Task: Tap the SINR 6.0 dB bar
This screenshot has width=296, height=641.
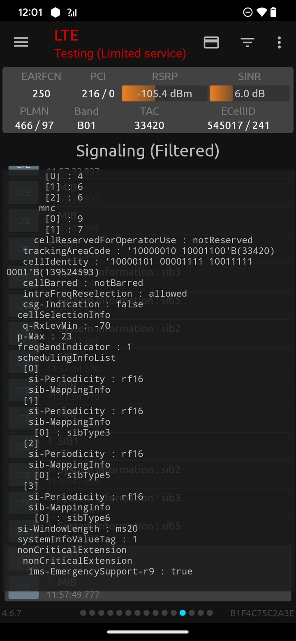Action: pyautogui.click(x=250, y=94)
